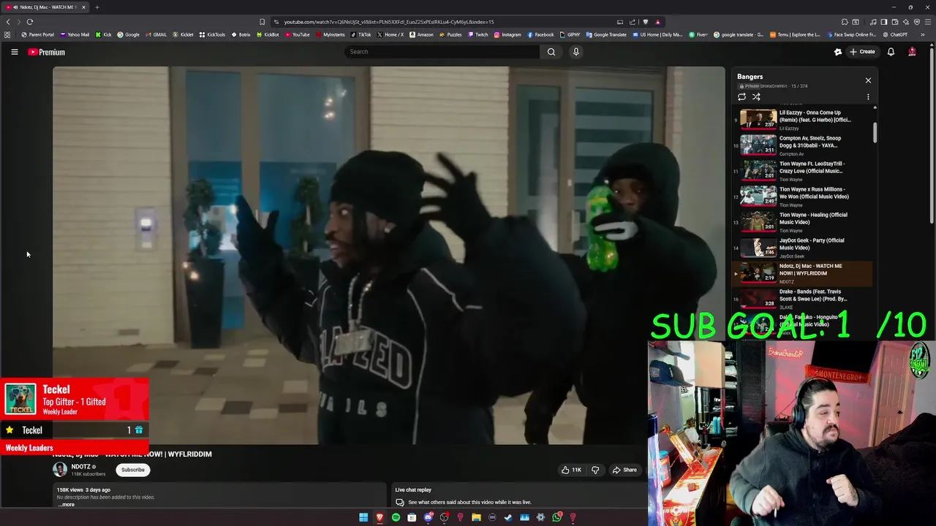This screenshot has height=526, width=936.
Task: Select the Ndotz, Dj Mac browser tab
Action: pyautogui.click(x=45, y=7)
